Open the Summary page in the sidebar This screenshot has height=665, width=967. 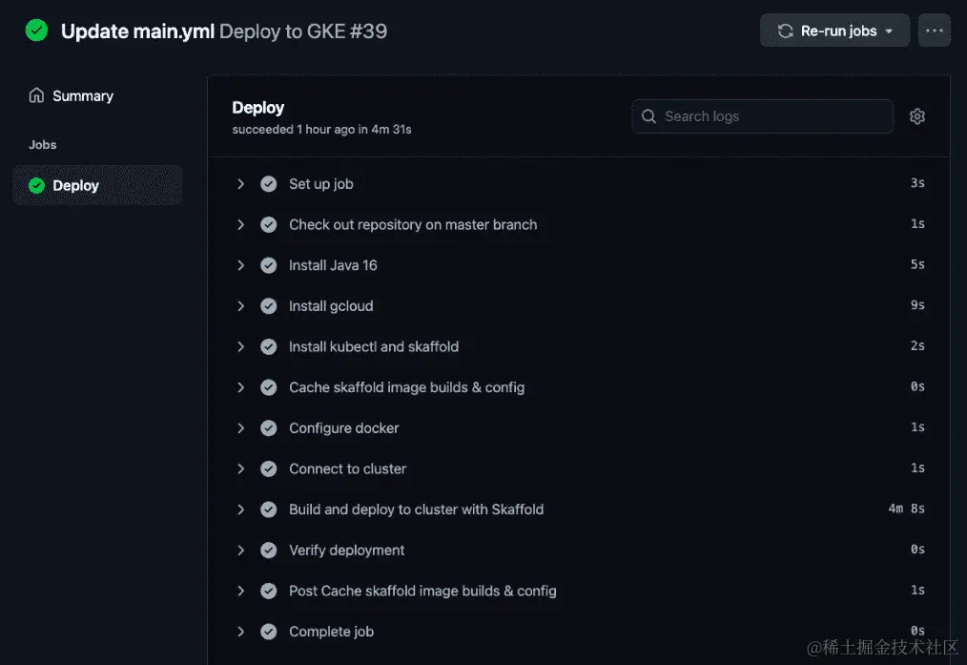tap(82, 95)
